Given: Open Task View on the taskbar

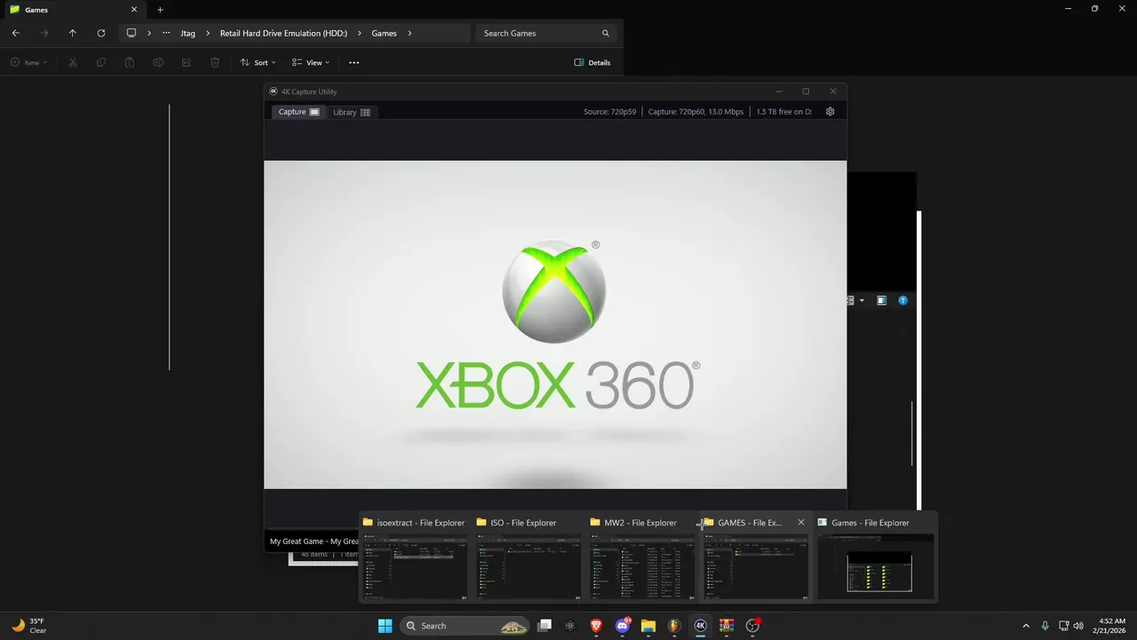Looking at the screenshot, I should tap(545, 626).
